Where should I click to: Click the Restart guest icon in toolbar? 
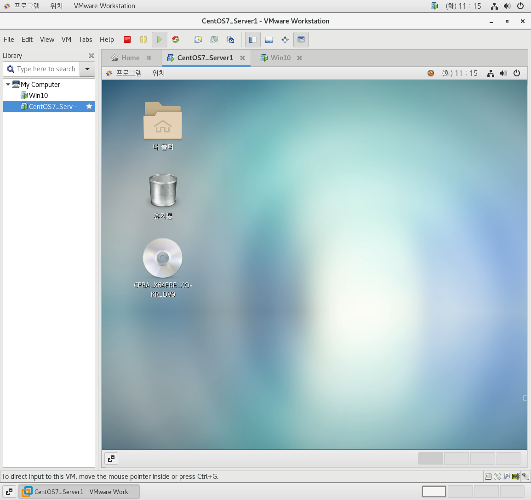pyautogui.click(x=176, y=40)
